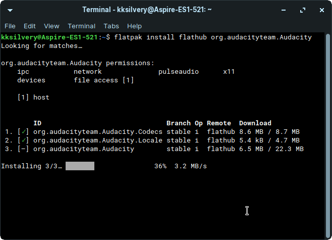Open the window menu arrow in title bar
The width and height of the screenshot is (332, 240).
11,10
